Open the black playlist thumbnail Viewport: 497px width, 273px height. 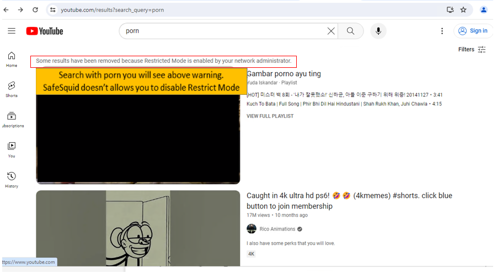[138, 139]
